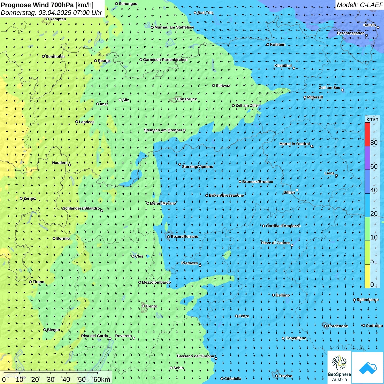Image resolution: width=384 pixels, height=384 pixels.
Task: Click the 'Treviso' label
Action: (286, 376)
